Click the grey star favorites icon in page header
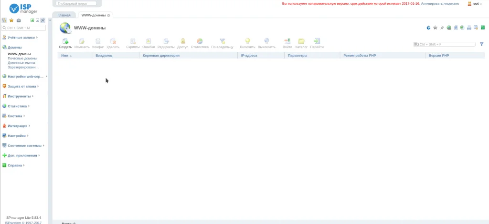The height and width of the screenshot is (224, 489). (436, 28)
